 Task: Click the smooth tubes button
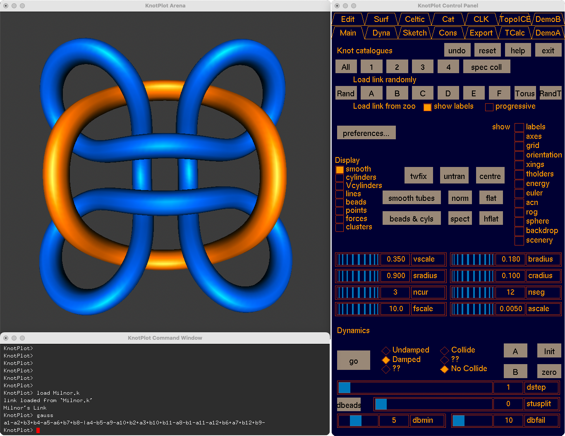[x=411, y=198]
